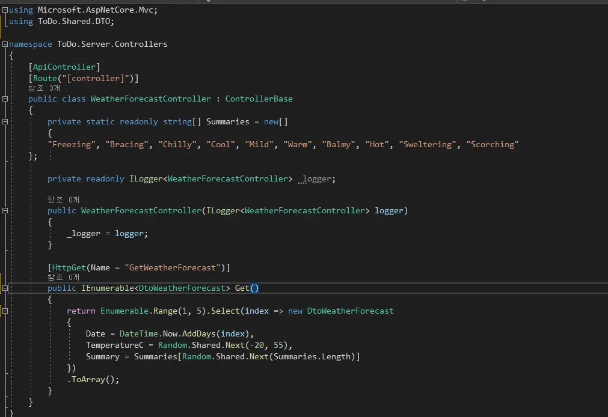608x417 pixels.
Task: Click the 'namespace' keyword
Action: 30,44
